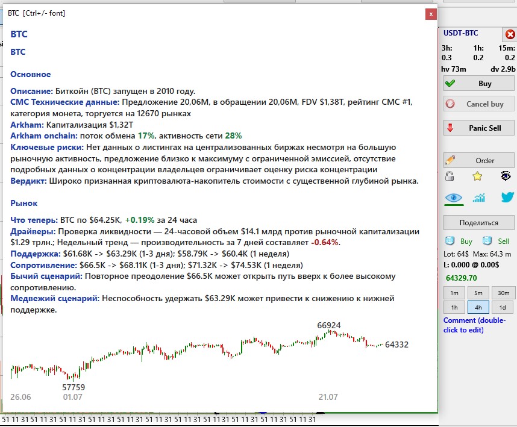Select the 30m timeframe button
The height and width of the screenshot is (427, 517).
pyautogui.click(x=504, y=293)
